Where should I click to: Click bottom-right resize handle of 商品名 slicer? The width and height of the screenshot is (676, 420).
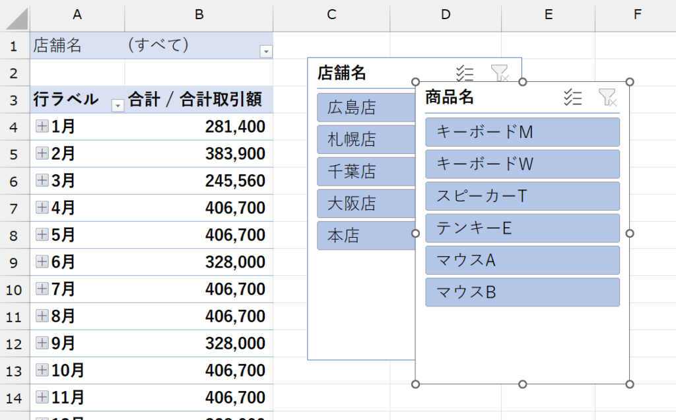click(x=629, y=384)
